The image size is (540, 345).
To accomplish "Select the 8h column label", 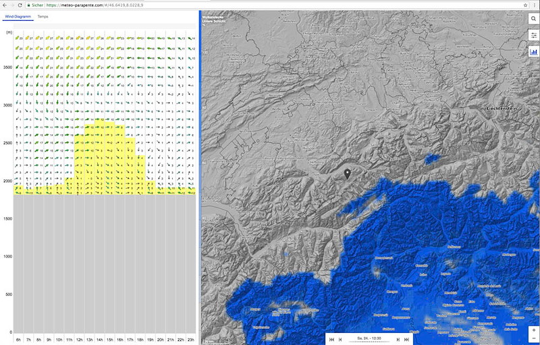I will (38, 340).
